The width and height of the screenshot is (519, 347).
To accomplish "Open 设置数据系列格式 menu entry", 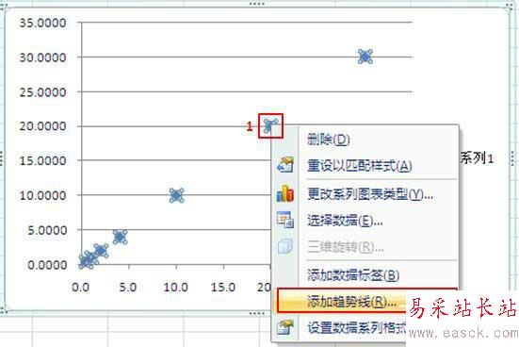I will (357, 328).
